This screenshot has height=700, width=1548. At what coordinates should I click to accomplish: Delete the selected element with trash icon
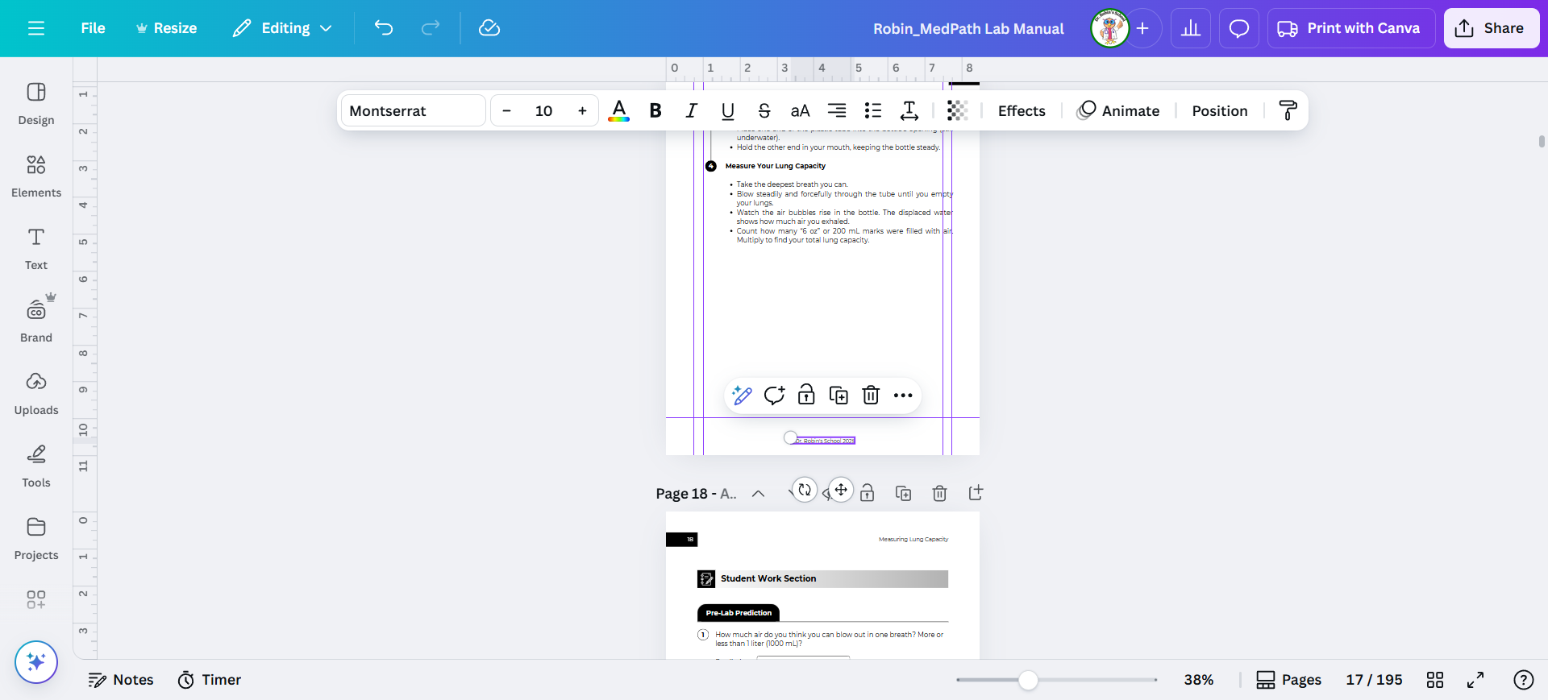click(871, 396)
